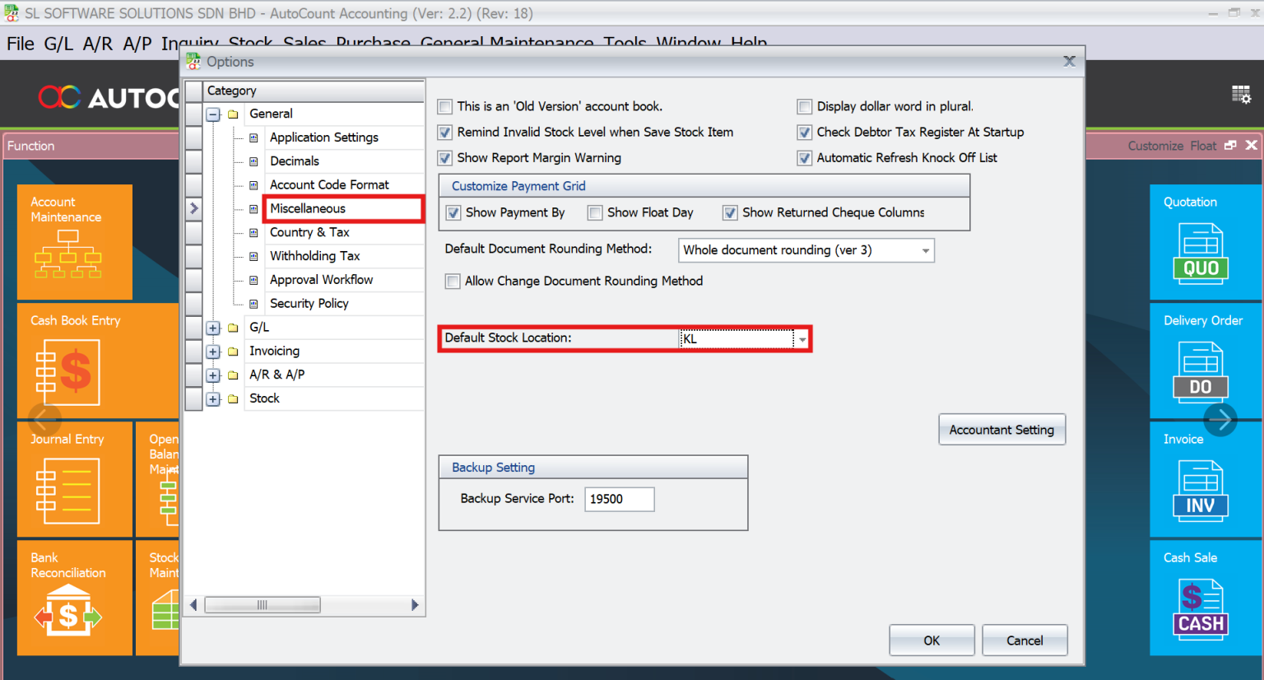Click the Accountant Setting button
Image resolution: width=1264 pixels, height=680 pixels.
coord(1001,429)
